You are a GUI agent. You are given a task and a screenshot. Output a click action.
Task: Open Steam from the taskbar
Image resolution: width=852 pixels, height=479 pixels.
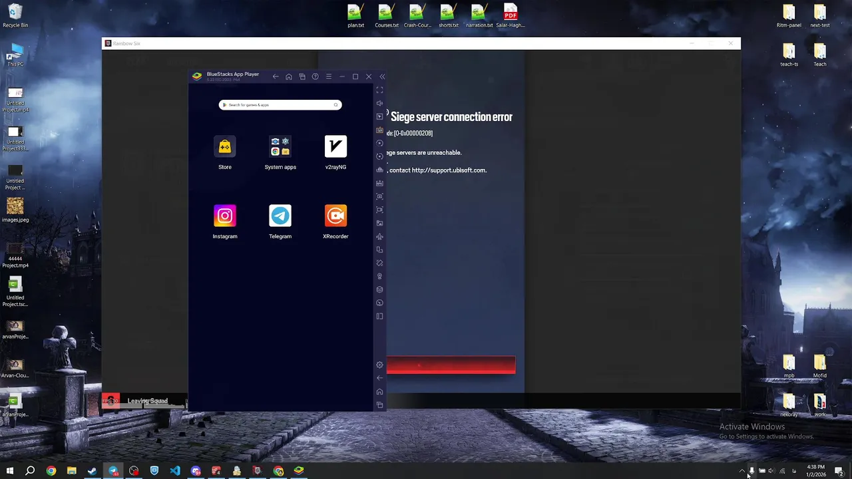pos(93,471)
